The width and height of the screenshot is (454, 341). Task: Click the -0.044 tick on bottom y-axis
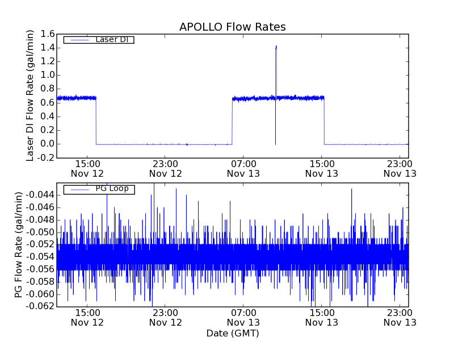pyautogui.click(x=41, y=195)
